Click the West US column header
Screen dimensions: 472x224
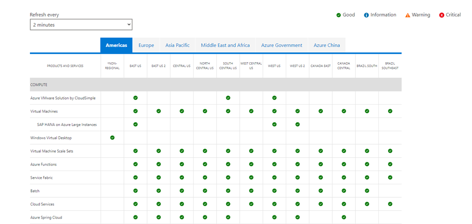click(274, 66)
